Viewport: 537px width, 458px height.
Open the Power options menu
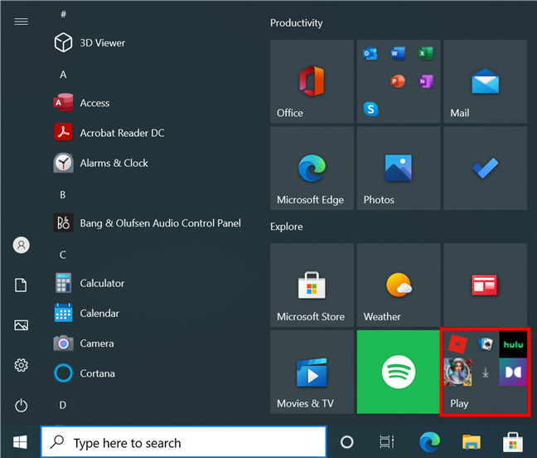(x=22, y=406)
